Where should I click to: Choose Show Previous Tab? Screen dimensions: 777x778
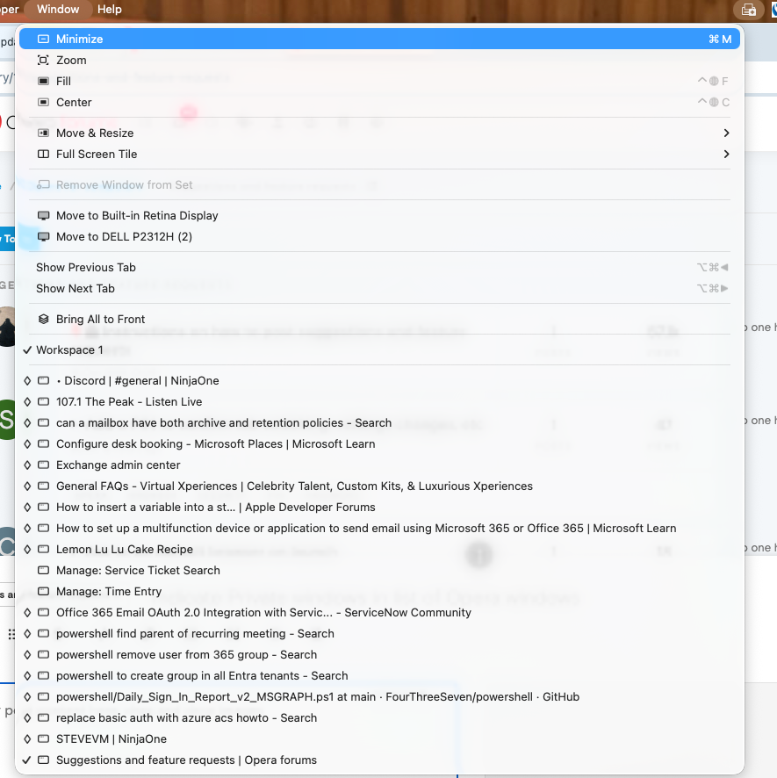(x=379, y=268)
